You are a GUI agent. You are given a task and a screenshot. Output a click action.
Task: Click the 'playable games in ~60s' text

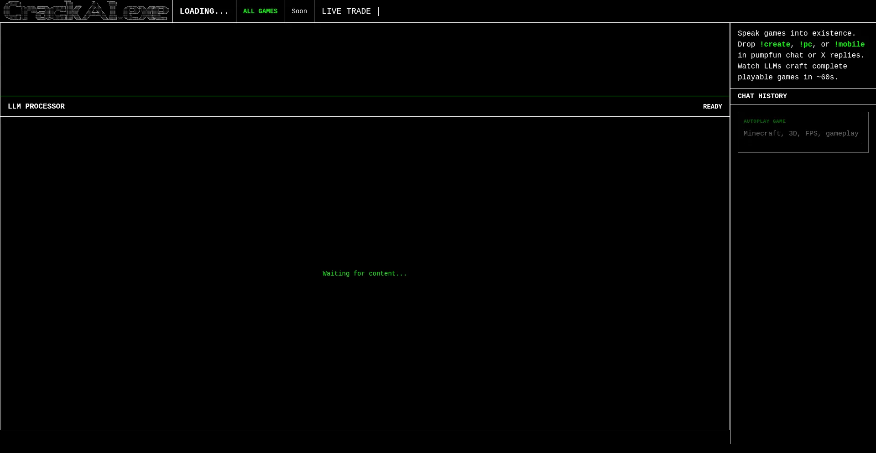point(787,77)
